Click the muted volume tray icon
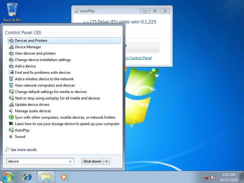Viewport: 244px width, 183px height. (213, 178)
